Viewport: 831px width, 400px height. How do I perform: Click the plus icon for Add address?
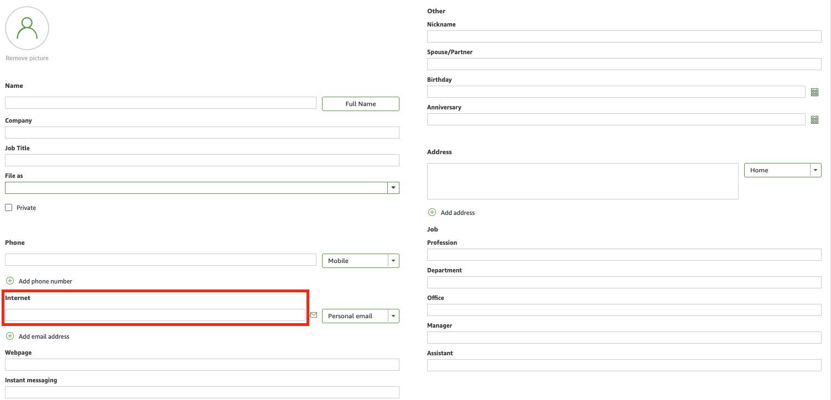(x=432, y=213)
